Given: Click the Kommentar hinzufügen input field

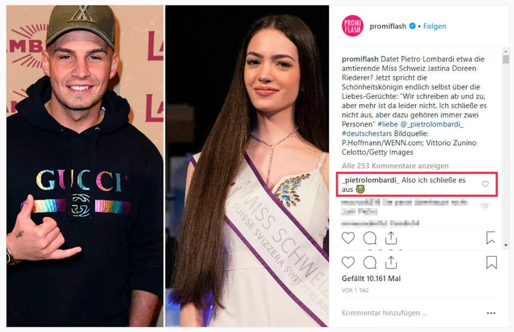Looking at the screenshot, I should pos(384,312).
